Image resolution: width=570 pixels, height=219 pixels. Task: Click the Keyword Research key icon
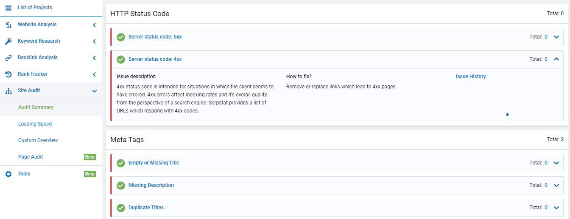click(x=8, y=41)
